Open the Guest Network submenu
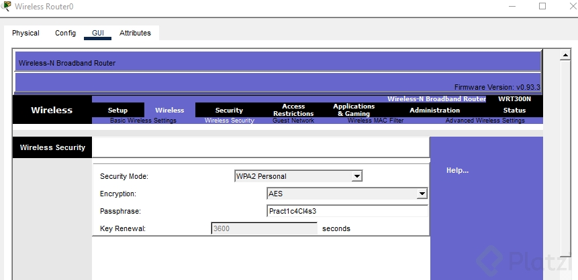578x280 pixels. [293, 121]
